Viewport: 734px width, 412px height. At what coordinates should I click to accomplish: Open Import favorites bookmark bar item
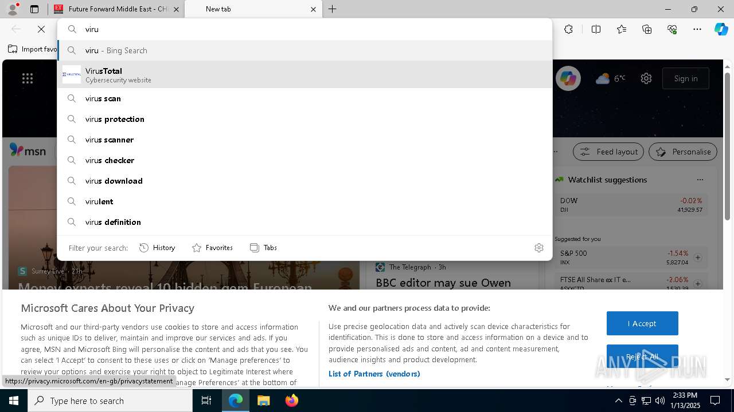(x=33, y=49)
